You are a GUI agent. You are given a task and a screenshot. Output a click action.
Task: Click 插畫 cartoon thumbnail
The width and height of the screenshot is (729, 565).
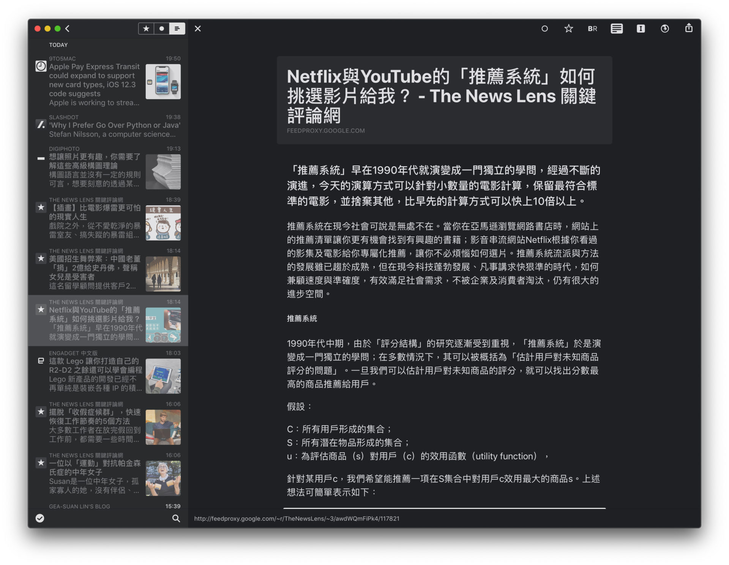coord(163,223)
